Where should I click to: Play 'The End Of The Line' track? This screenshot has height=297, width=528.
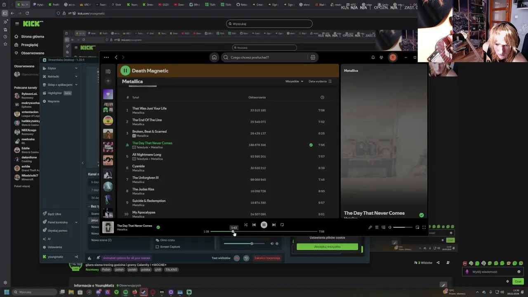tap(228, 122)
